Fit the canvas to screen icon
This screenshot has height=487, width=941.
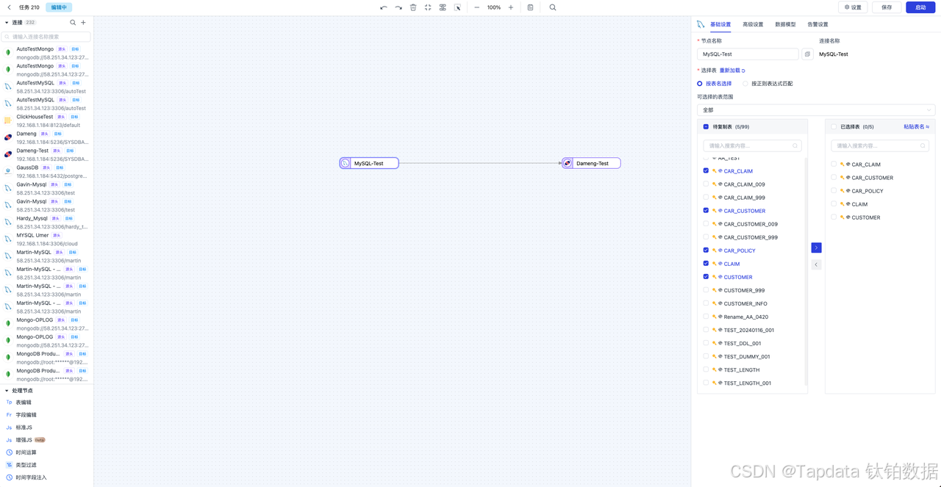[x=428, y=7]
